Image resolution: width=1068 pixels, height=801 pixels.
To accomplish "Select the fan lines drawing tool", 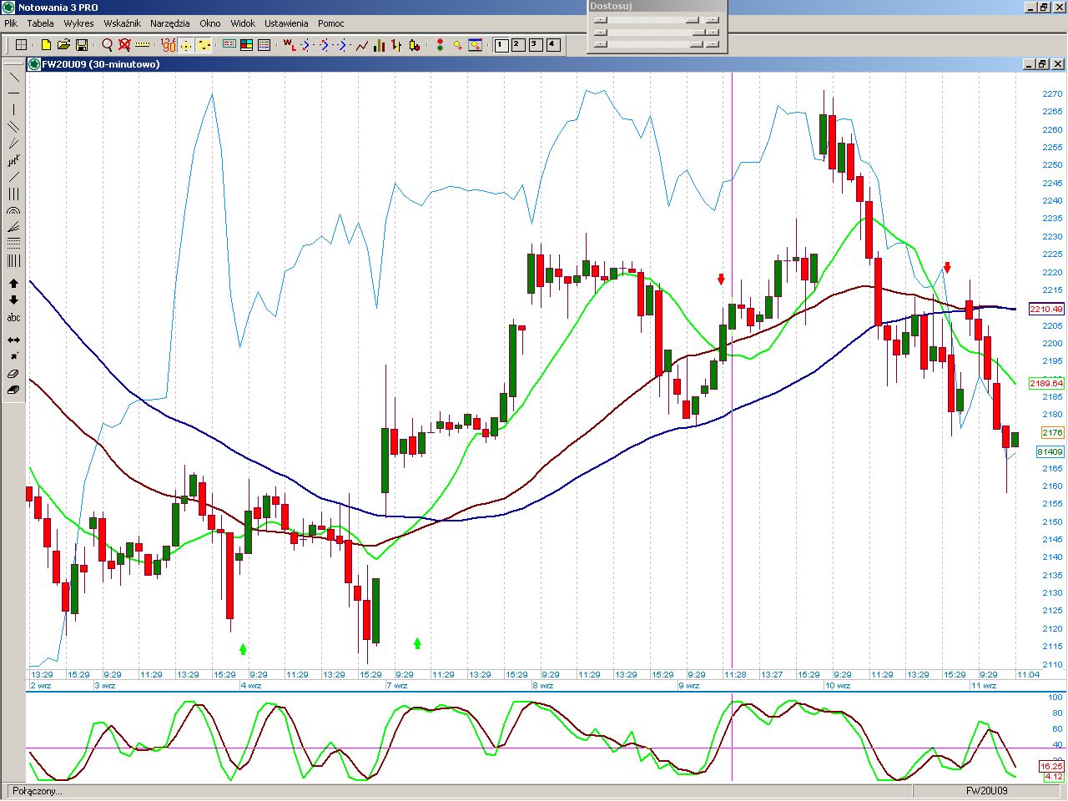I will point(13,227).
